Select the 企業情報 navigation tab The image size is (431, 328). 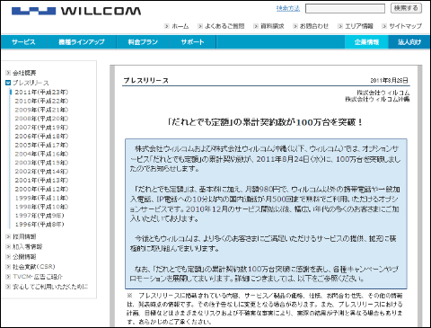tap(366, 42)
